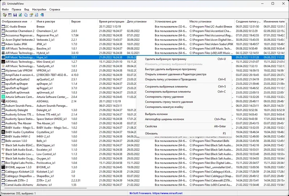Select the Camel Audio Alchemy row
289x196 pixels.
click(143, 185)
